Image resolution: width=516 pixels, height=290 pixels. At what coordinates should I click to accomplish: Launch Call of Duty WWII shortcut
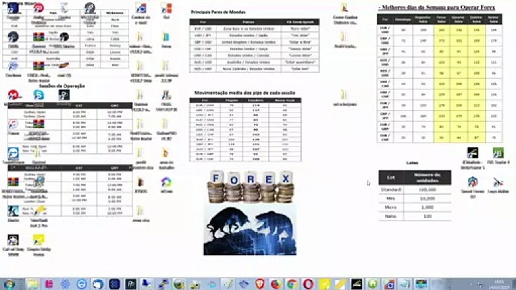tap(13, 244)
